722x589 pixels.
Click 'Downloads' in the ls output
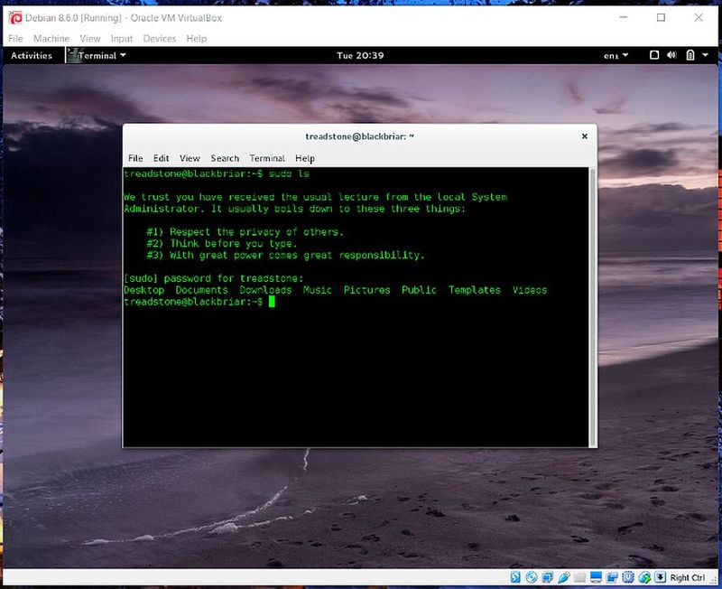coord(265,290)
